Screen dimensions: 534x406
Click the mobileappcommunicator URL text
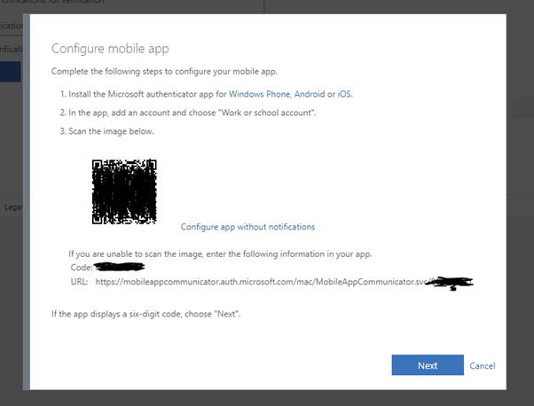click(261, 282)
